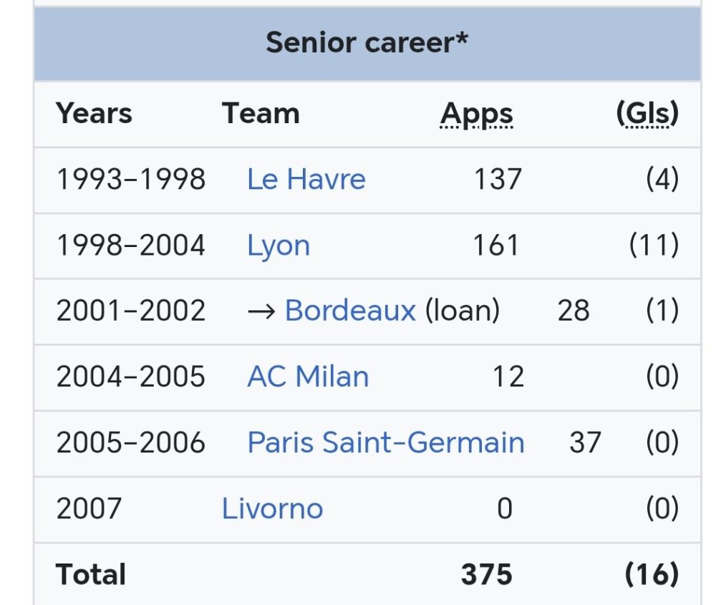Open the Livorno team link

coord(272,508)
